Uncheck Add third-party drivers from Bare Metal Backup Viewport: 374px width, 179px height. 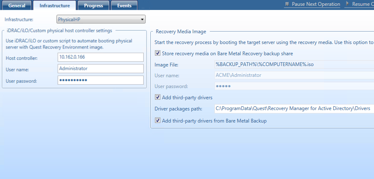(x=158, y=120)
